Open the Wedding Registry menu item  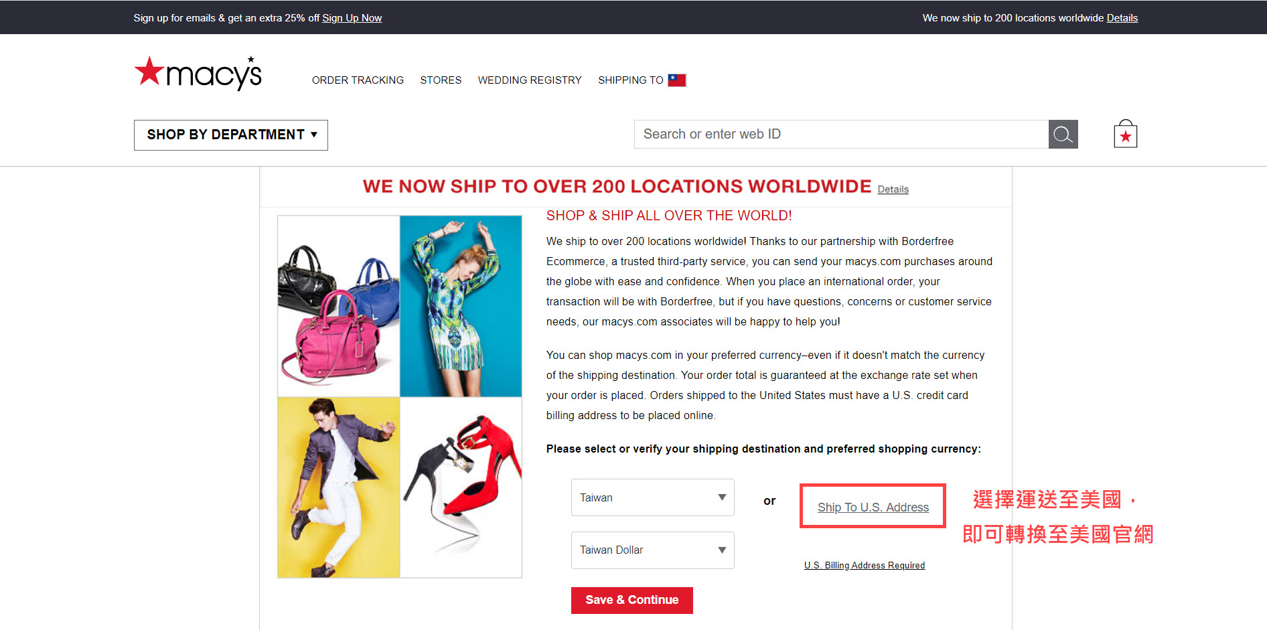(530, 80)
